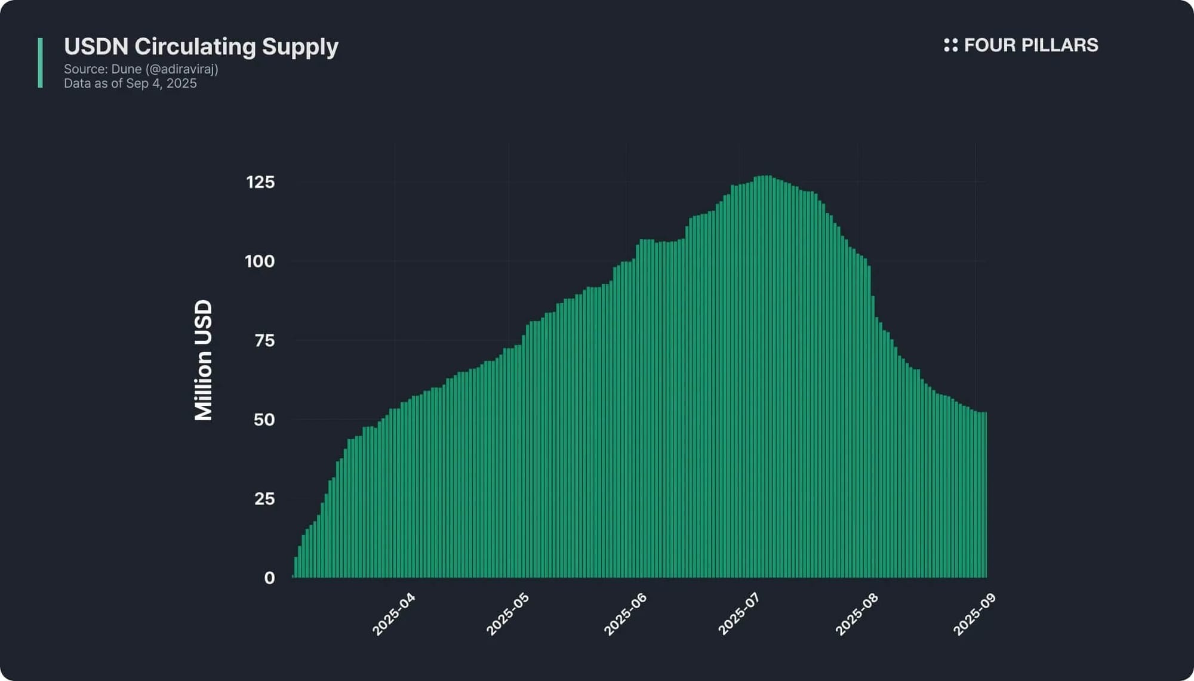1194x681 pixels.
Task: Click the last bar at chart's right edge
Action: pyautogui.click(x=984, y=495)
